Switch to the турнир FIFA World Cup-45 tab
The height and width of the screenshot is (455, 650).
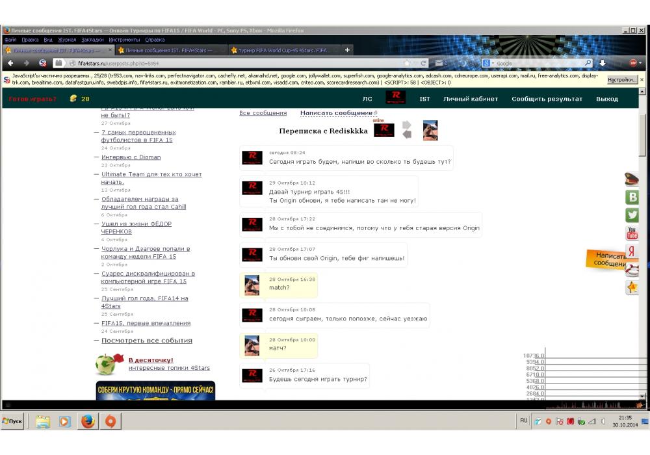click(x=283, y=50)
